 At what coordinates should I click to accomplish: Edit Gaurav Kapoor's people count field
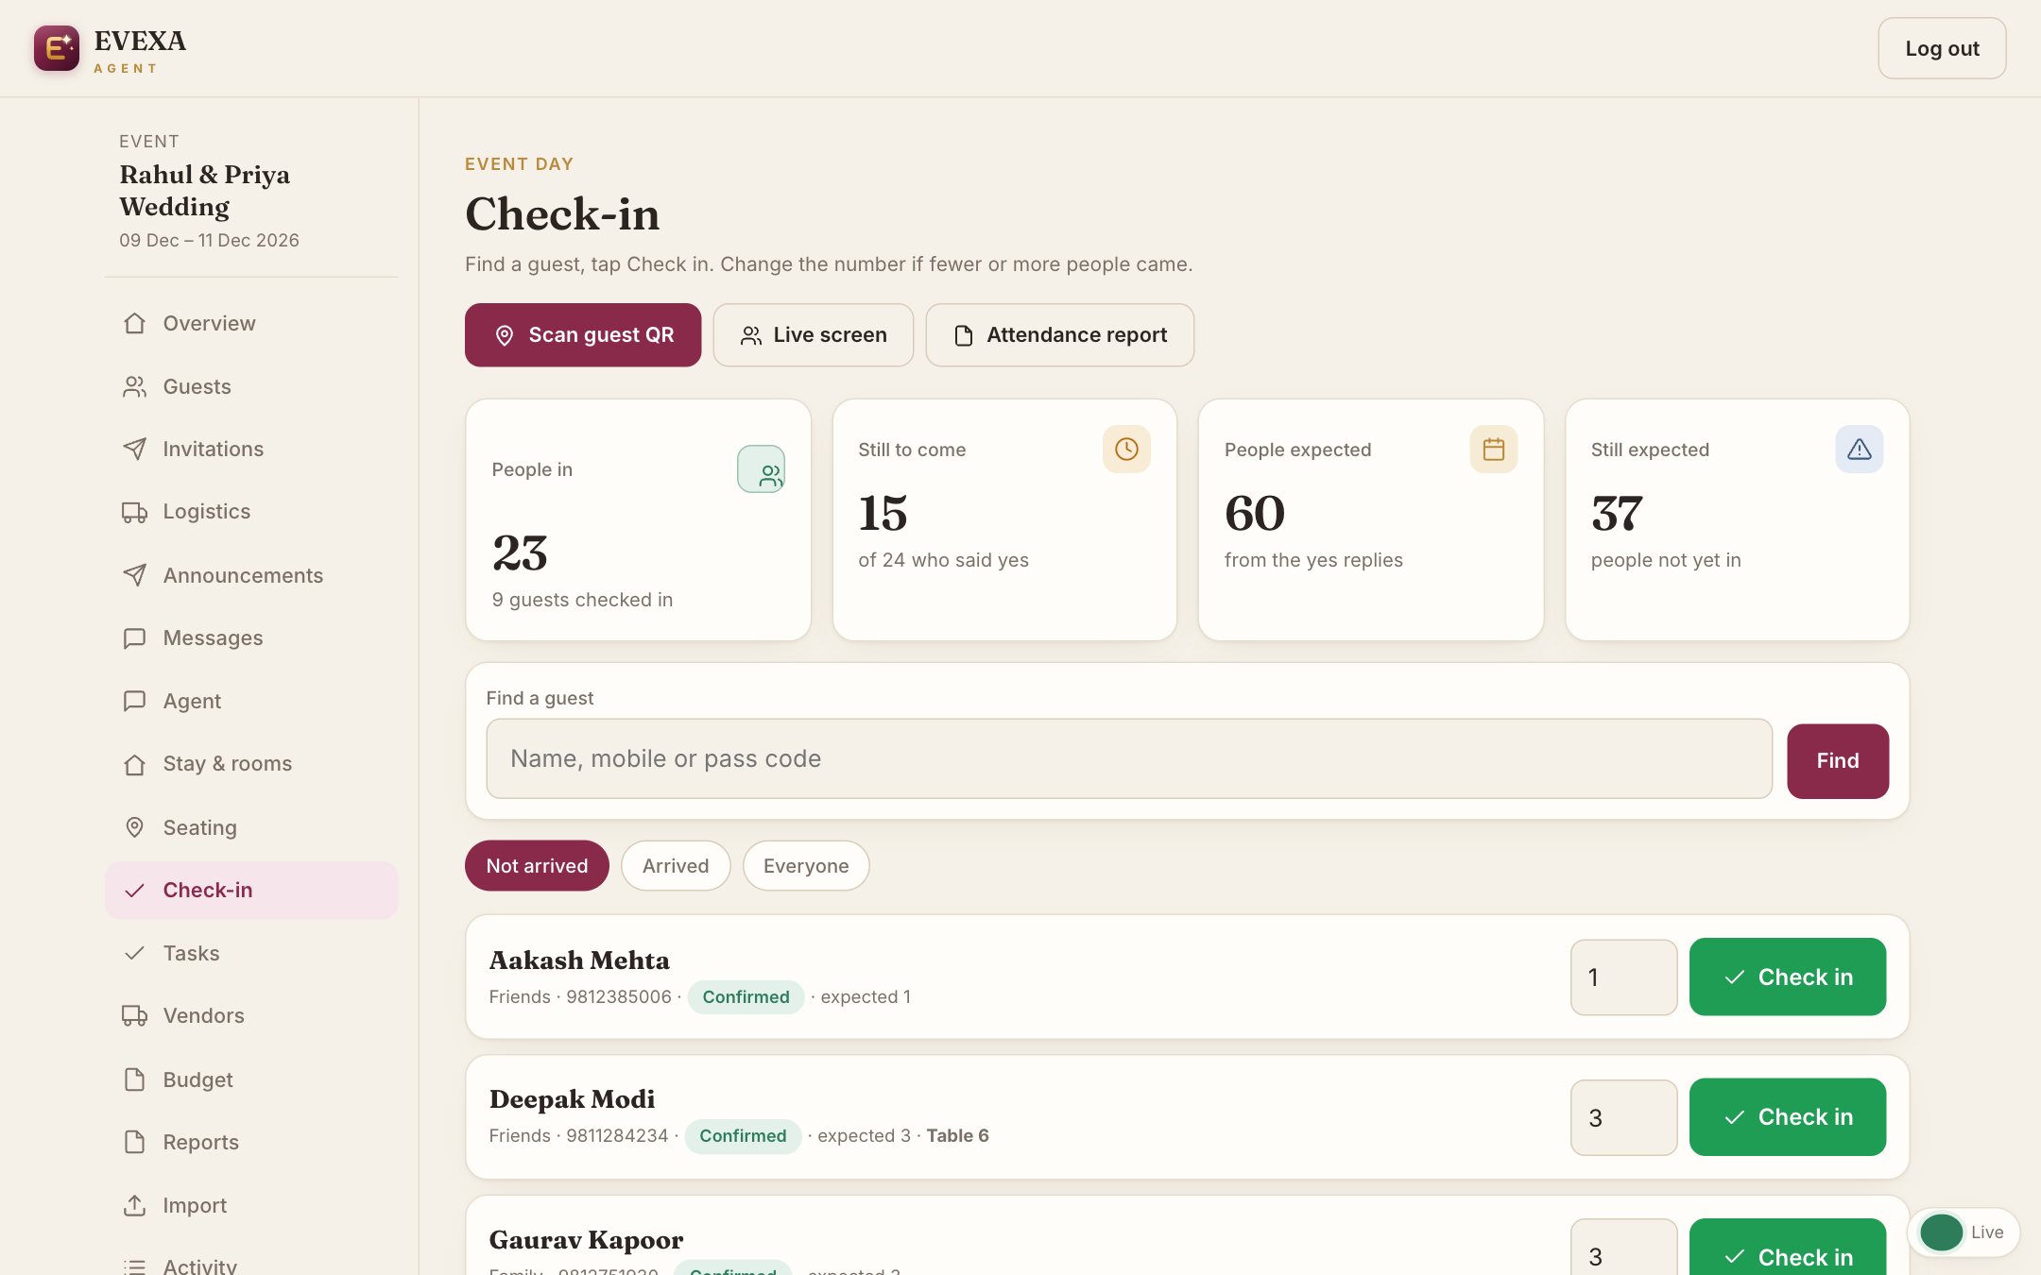[x=1624, y=1249]
